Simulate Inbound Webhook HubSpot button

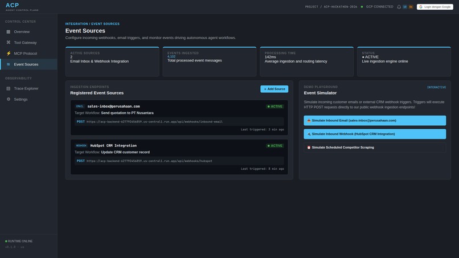375,134
